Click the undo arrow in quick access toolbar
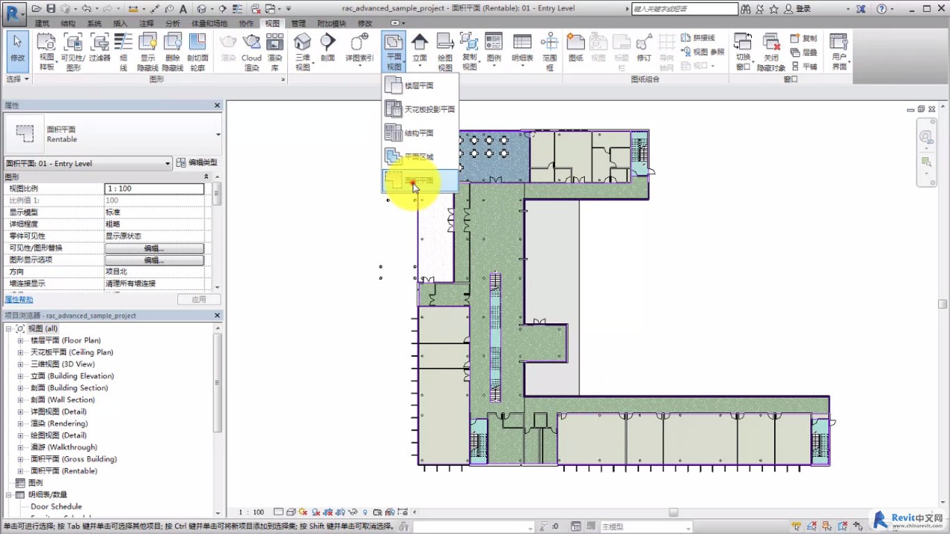This screenshot has height=534, width=950. point(86,9)
